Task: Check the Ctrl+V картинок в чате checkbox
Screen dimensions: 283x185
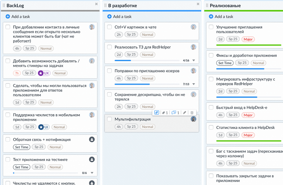Action: 109,27
